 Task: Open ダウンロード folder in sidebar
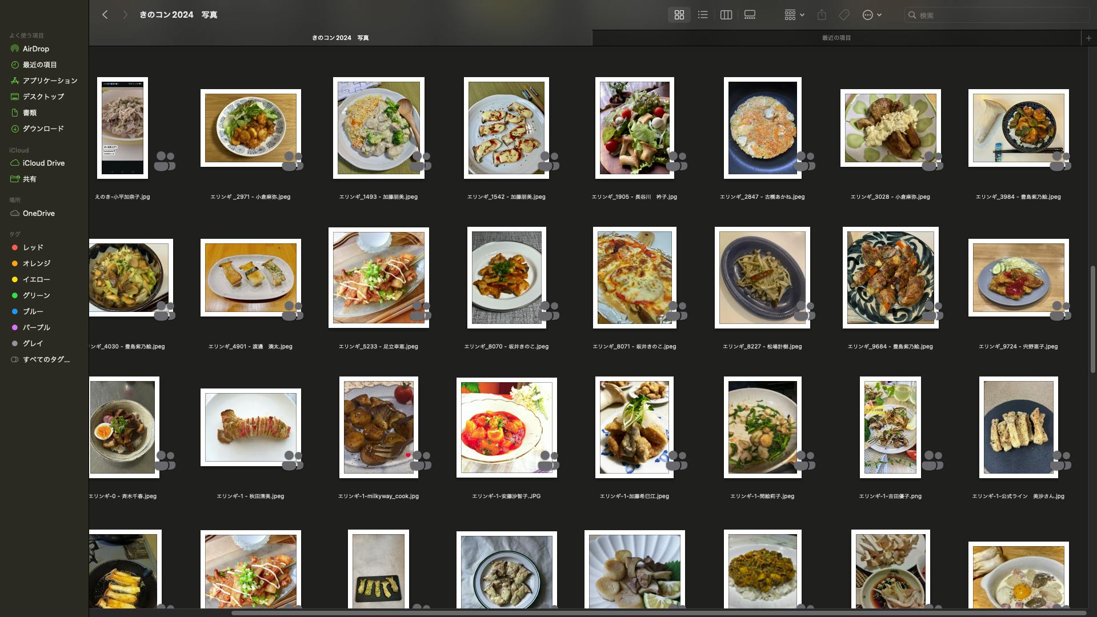[x=43, y=129]
